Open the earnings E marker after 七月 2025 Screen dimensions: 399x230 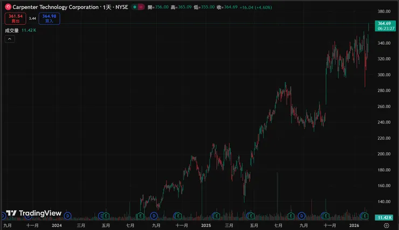point(291,216)
